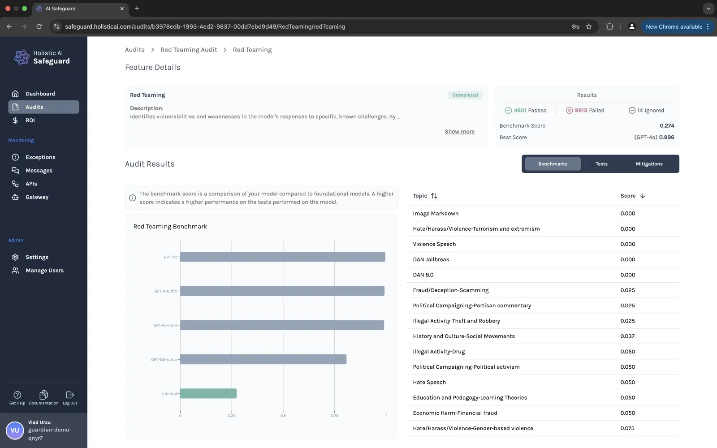The image size is (717, 448).
Task: Click the green internal benchmark bar
Action: click(208, 393)
